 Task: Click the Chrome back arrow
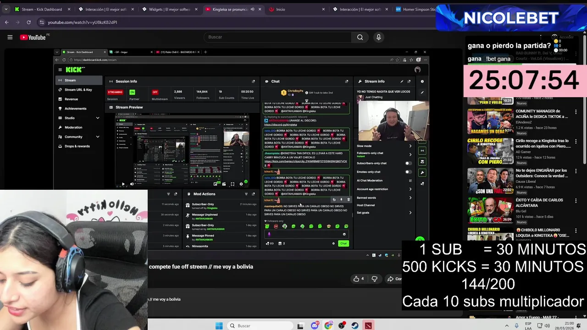[7, 22]
